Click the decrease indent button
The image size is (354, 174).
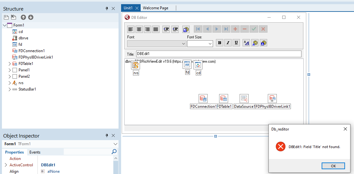tap(166, 29)
